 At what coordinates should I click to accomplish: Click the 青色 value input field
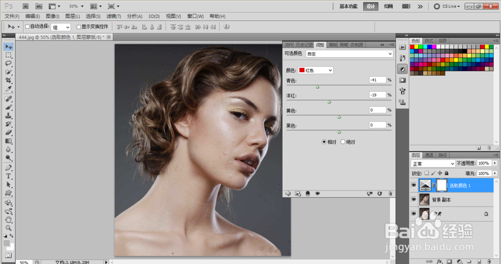377,80
